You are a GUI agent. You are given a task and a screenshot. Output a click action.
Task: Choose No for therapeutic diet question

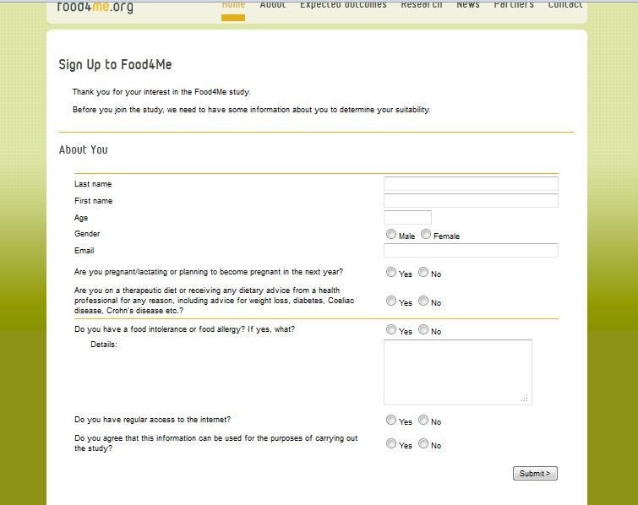423,301
